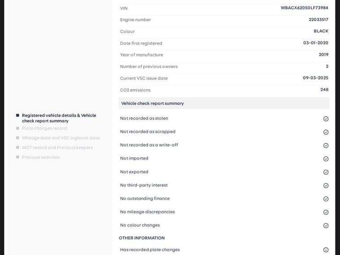Click the Vehicle check report summary header
Screen dimensions: 340x255
(152, 104)
